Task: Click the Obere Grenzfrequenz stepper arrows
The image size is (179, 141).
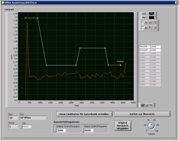Action: (x=83, y=130)
